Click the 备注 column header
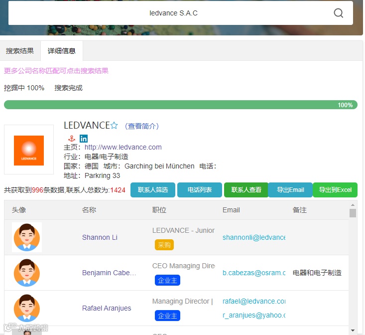The height and width of the screenshot is (335, 365). [300, 210]
